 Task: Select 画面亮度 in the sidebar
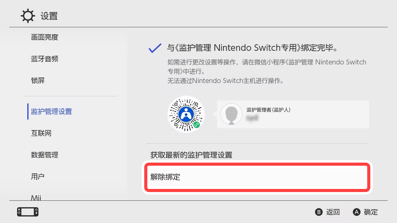click(x=45, y=37)
